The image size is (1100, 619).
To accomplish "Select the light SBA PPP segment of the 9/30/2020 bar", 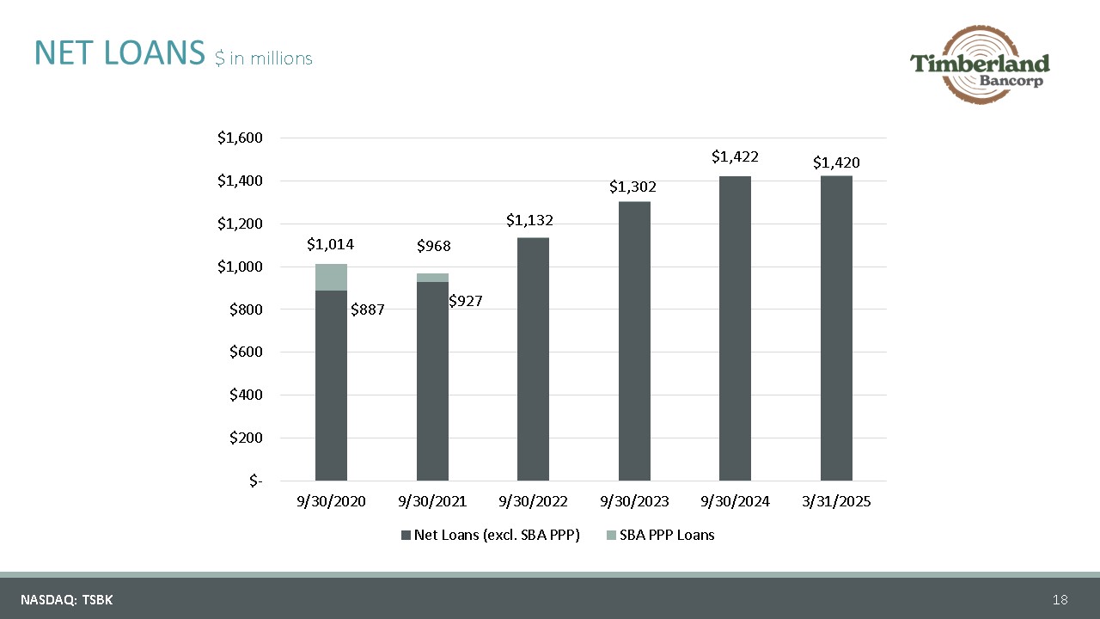I will pyautogui.click(x=331, y=277).
